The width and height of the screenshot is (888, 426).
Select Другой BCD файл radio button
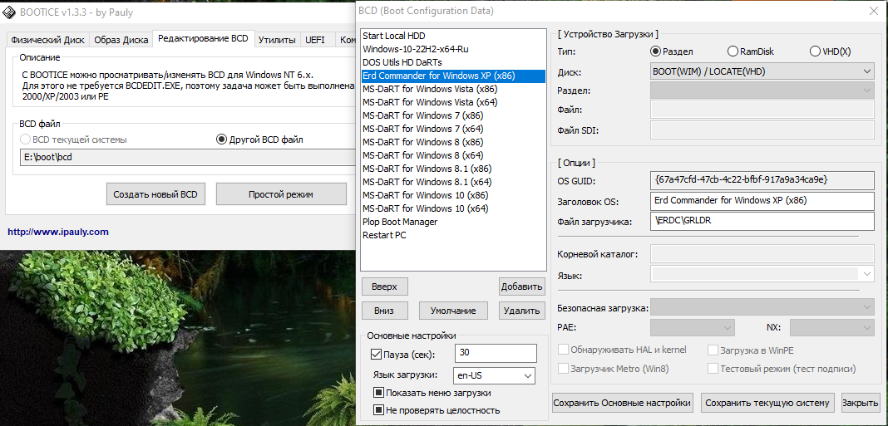click(221, 140)
